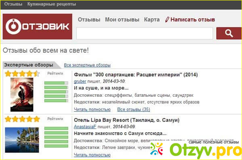Screen dimensions: 242x160
Task: Click into the search input field
Action: click(144, 33)
